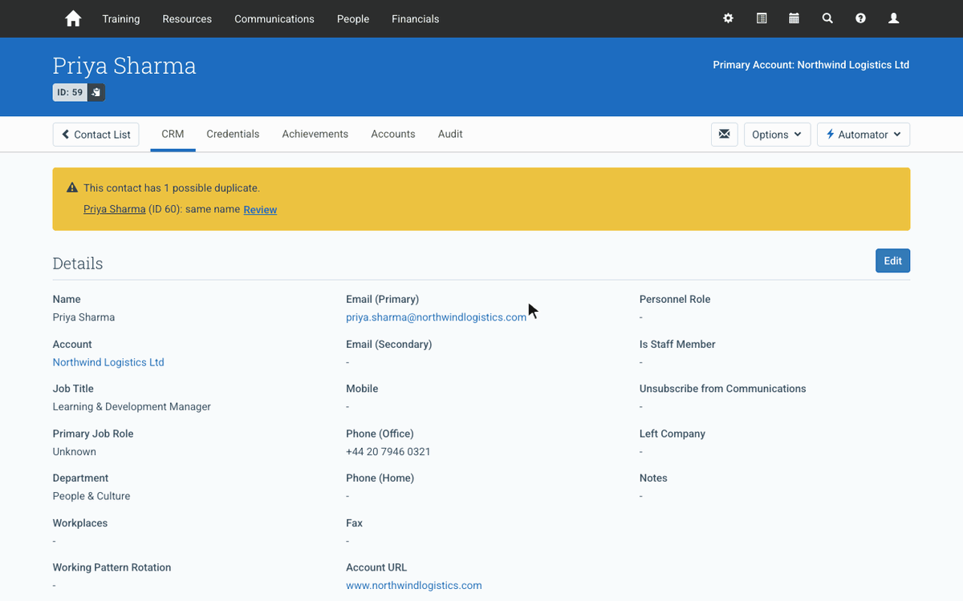This screenshot has width=963, height=601.
Task: Switch to the Credentials tab
Action: [233, 134]
